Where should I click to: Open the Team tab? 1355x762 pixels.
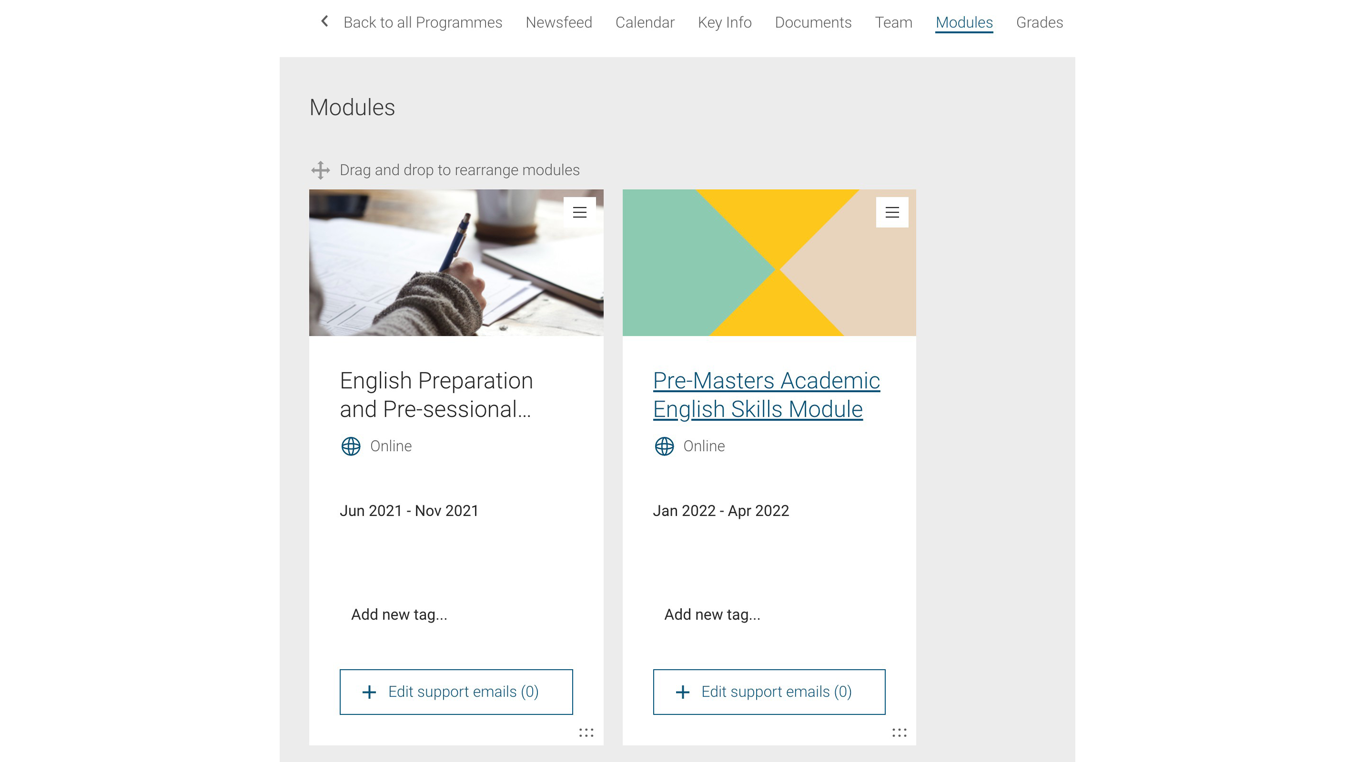point(893,22)
